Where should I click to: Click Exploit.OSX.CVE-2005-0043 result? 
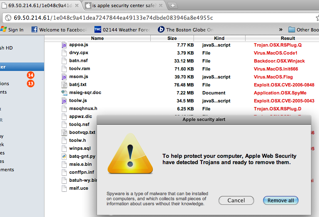284,101
